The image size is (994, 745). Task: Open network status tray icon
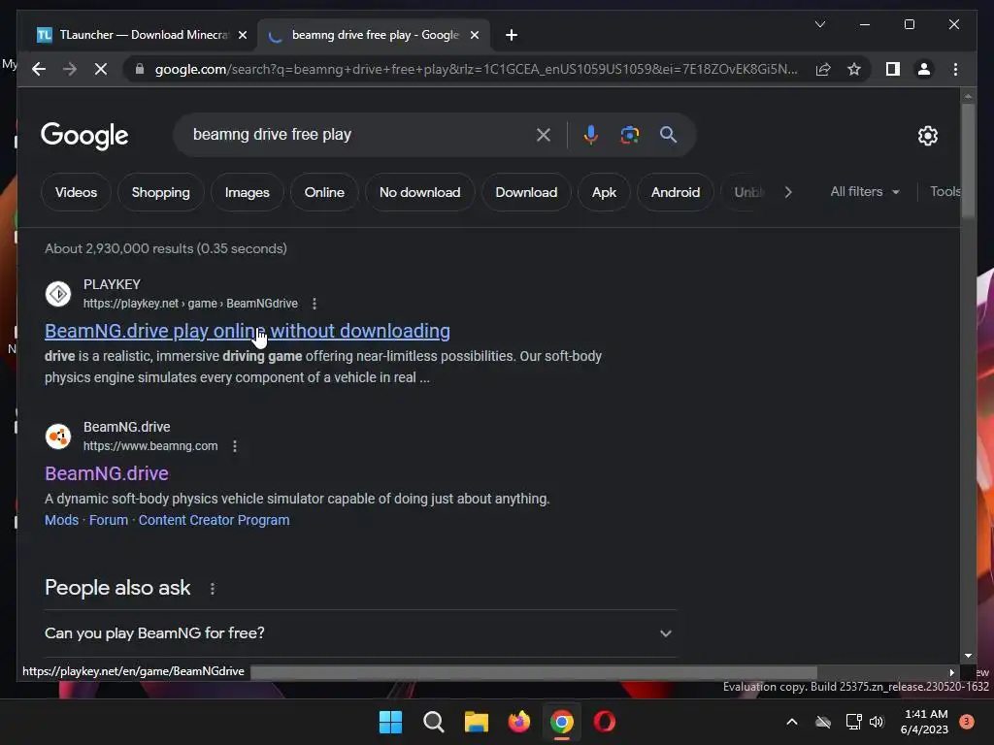pos(853,722)
